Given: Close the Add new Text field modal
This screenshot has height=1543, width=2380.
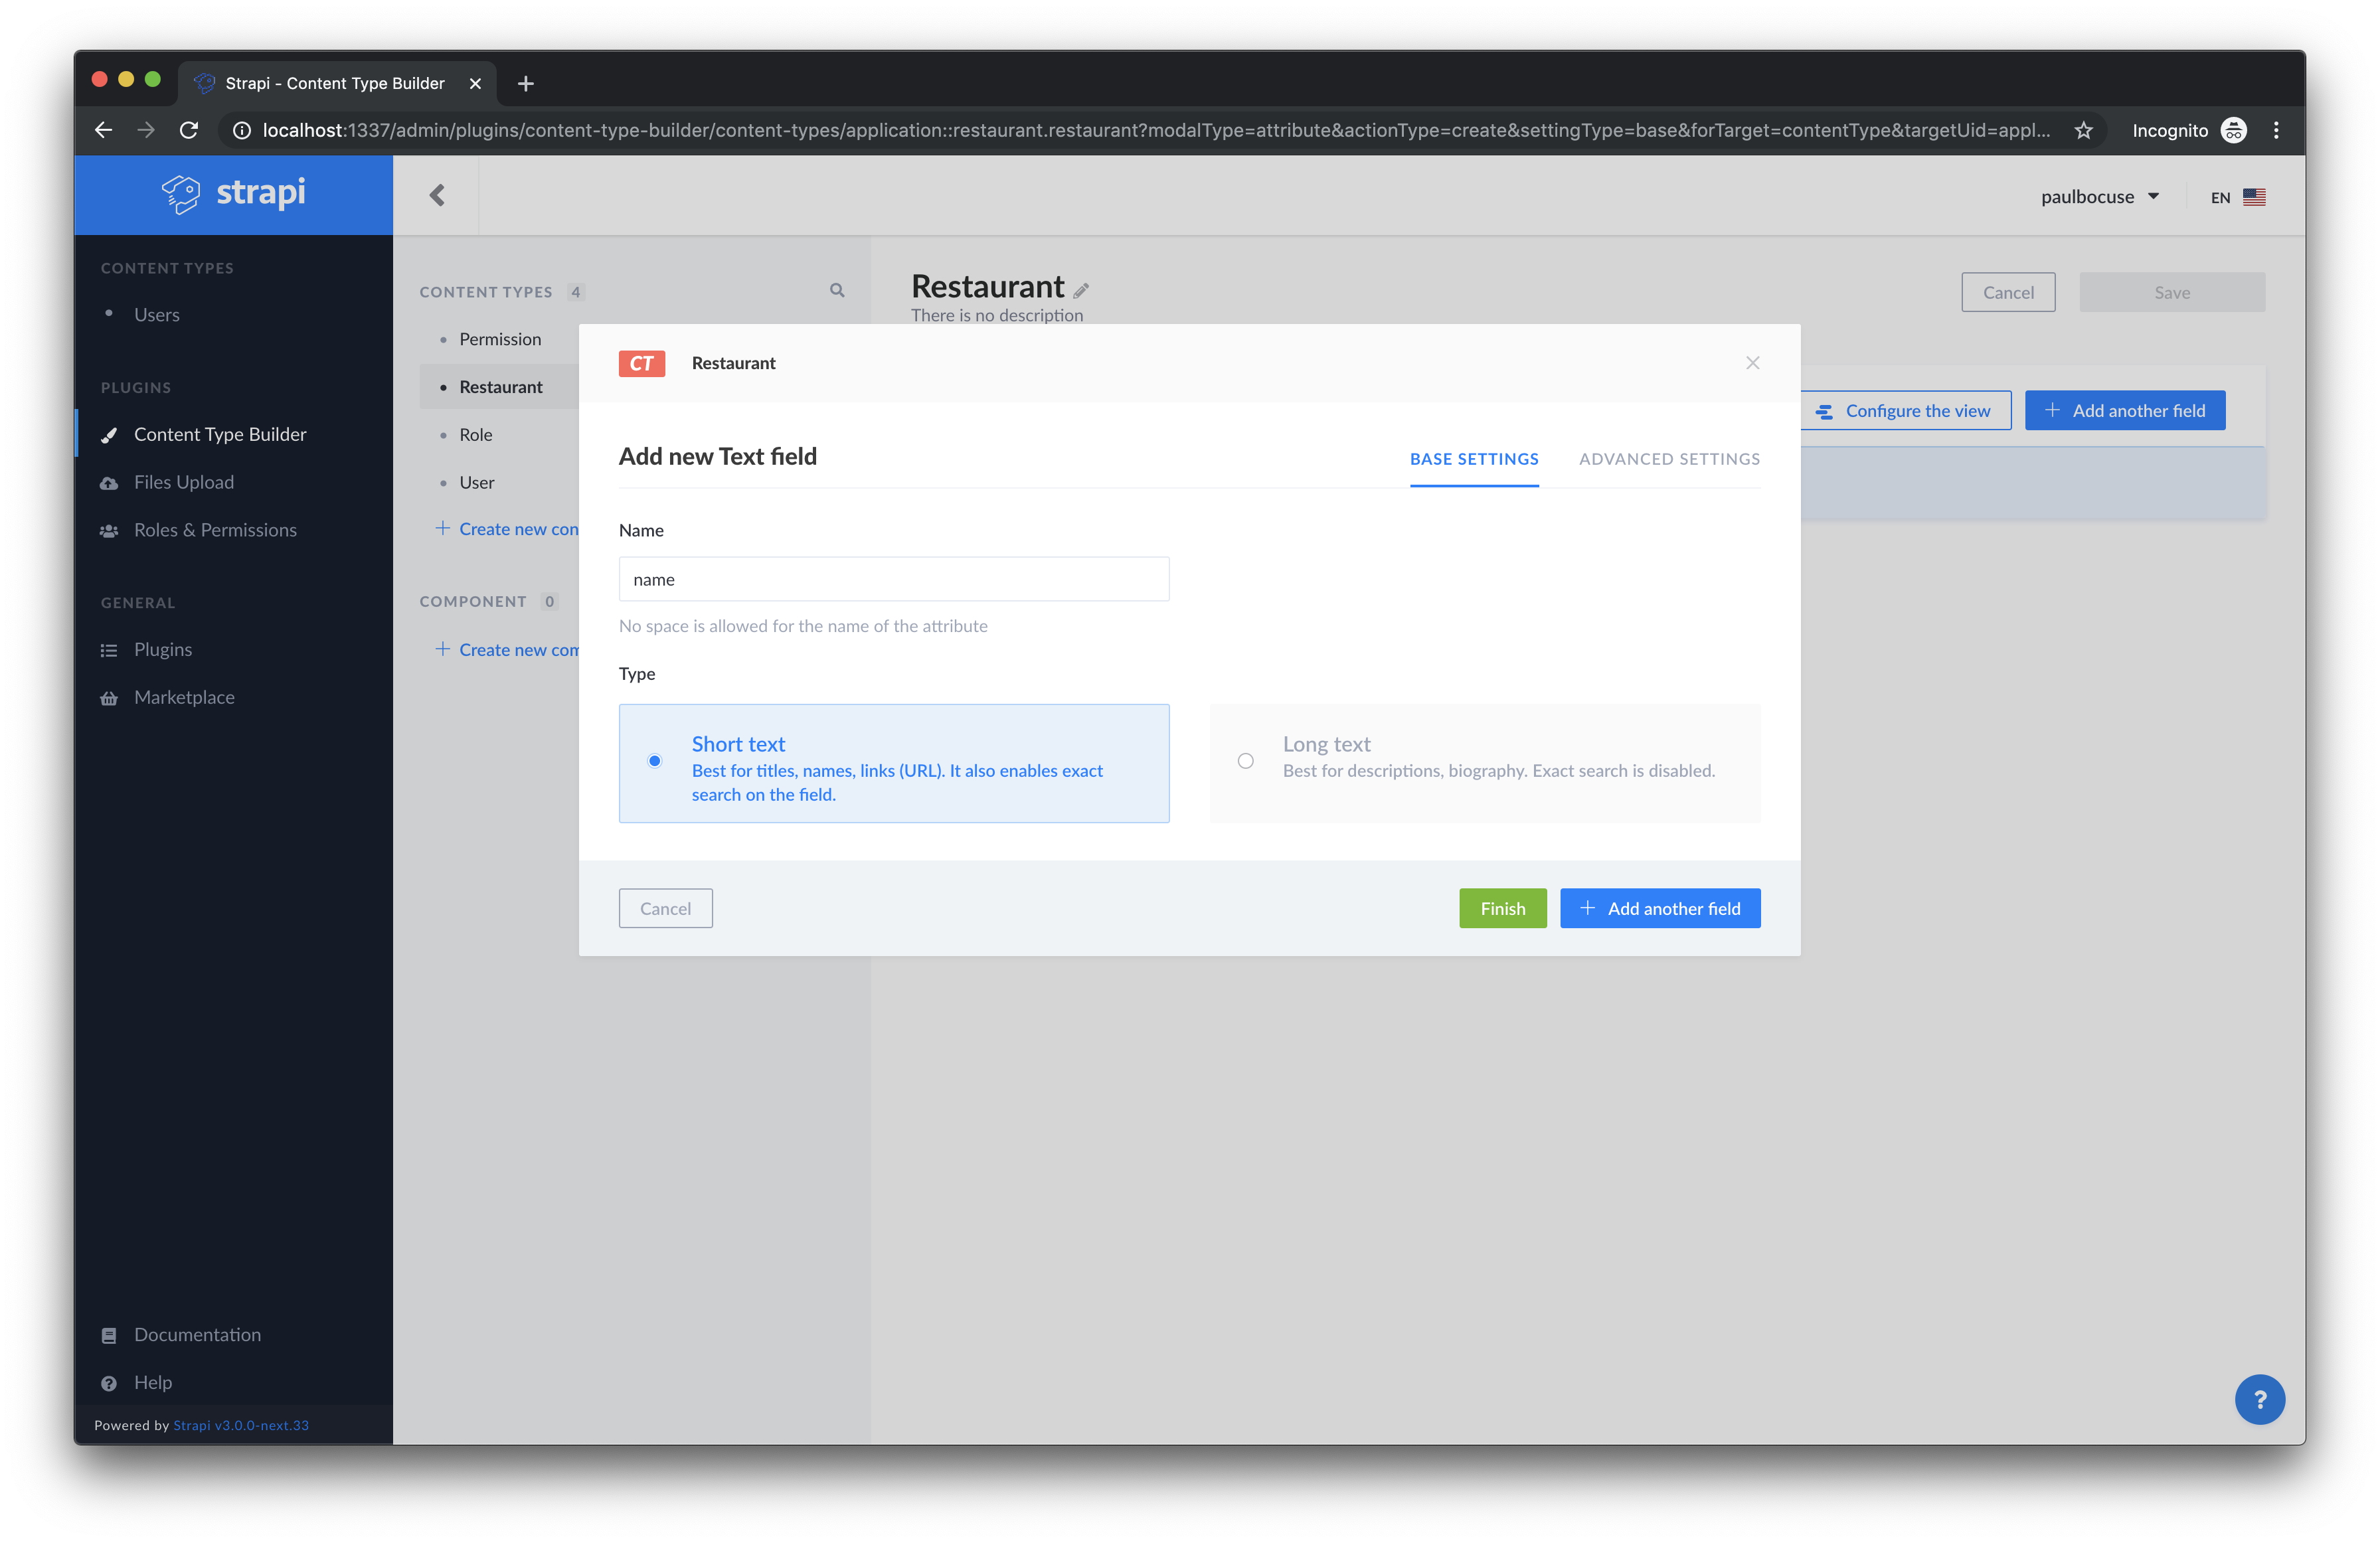Looking at the screenshot, I should [x=1752, y=363].
